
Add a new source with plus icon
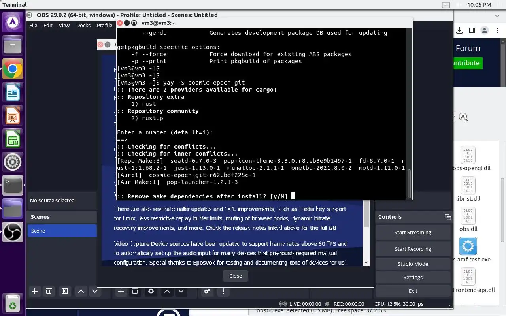[x=121, y=291]
